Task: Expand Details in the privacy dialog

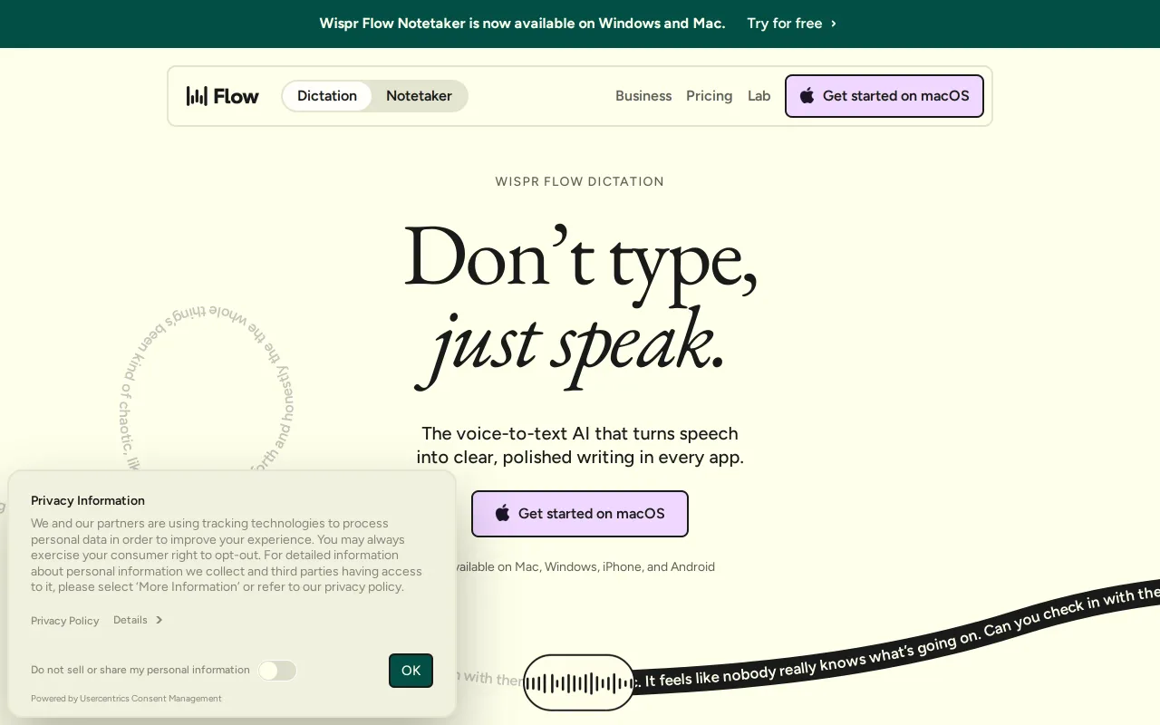Action: pyautogui.click(x=138, y=620)
